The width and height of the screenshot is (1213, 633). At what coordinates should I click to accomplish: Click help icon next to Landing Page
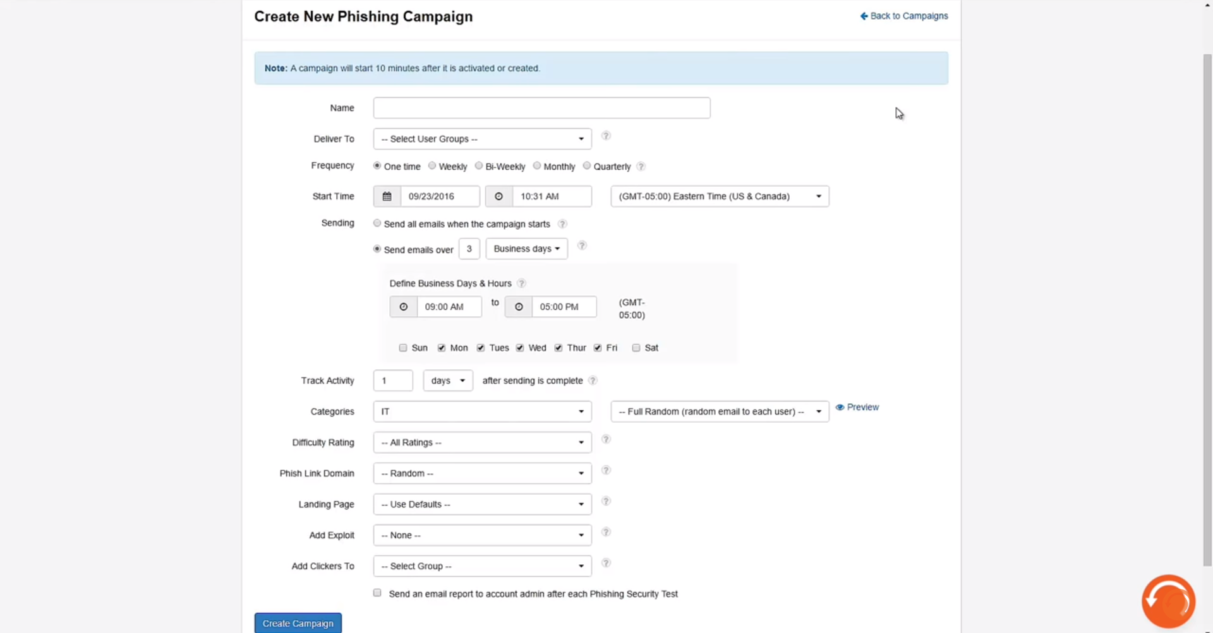(606, 501)
